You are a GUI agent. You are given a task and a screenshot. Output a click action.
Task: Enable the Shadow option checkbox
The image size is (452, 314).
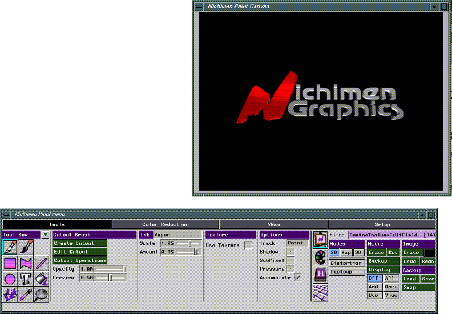pyautogui.click(x=290, y=252)
